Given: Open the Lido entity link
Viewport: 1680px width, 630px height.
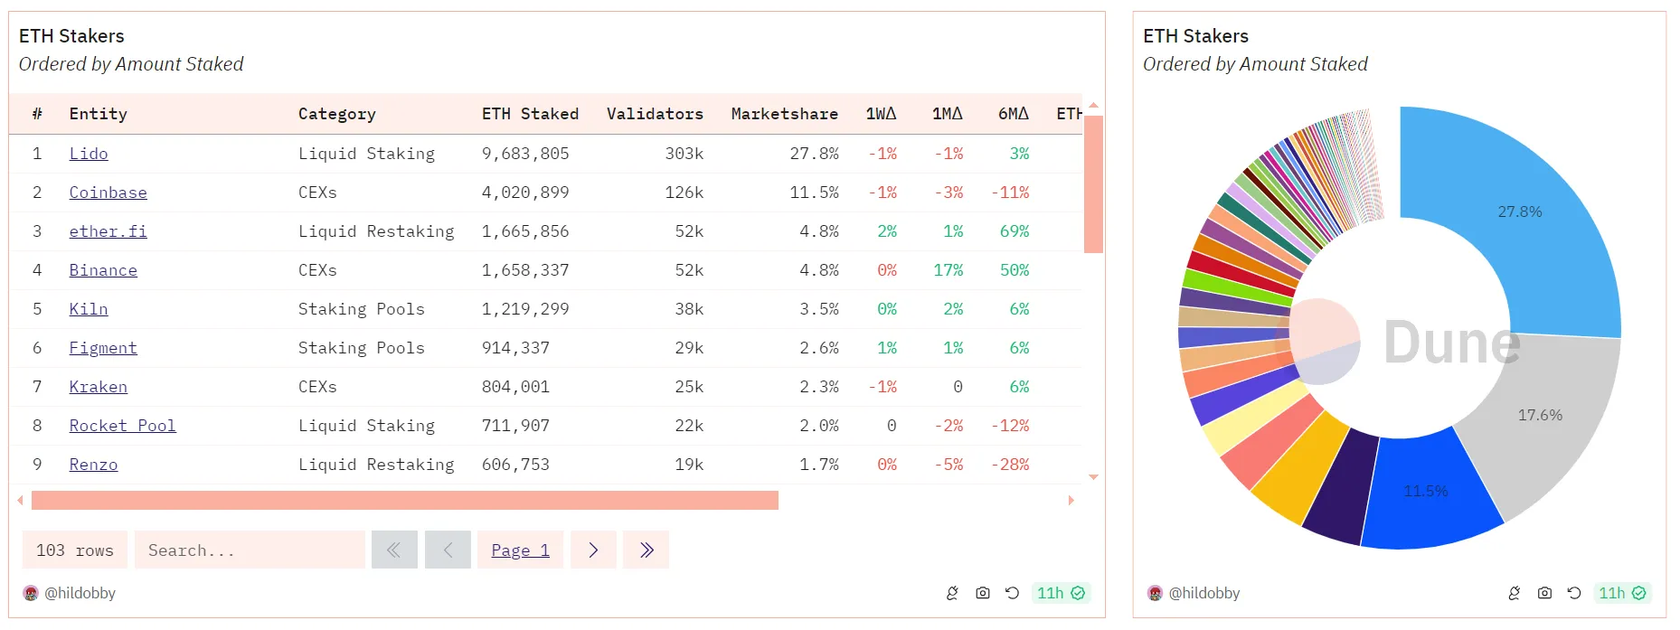Looking at the screenshot, I should pyautogui.click(x=89, y=154).
